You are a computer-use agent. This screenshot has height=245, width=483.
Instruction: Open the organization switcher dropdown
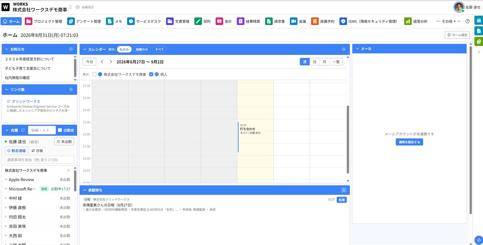point(70,7)
